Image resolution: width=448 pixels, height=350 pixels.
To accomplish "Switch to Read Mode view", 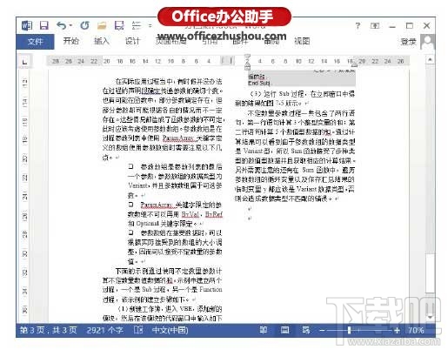I will 264,330.
